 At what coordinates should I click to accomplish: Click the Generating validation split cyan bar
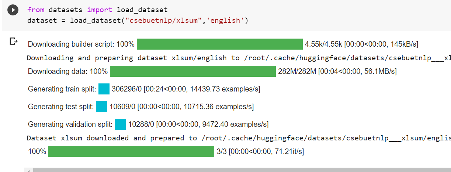tap(120, 124)
